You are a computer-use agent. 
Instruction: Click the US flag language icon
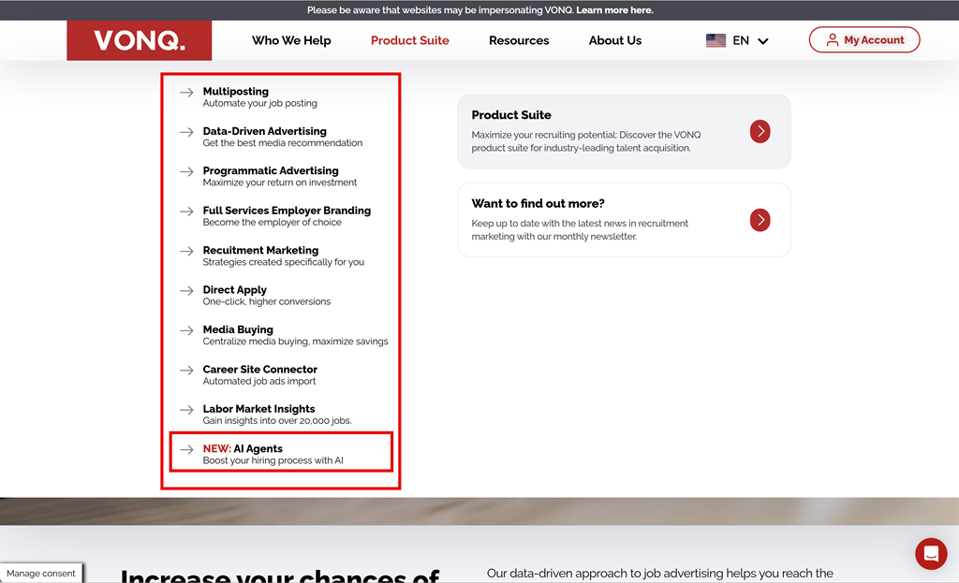(x=716, y=40)
